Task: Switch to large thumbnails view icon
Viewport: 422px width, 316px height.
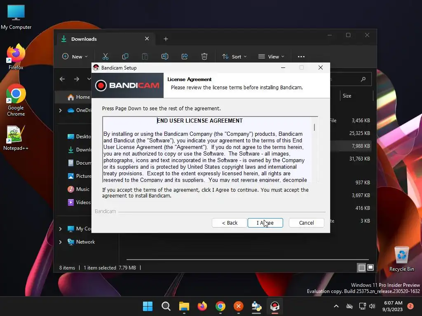Action: pos(370,267)
